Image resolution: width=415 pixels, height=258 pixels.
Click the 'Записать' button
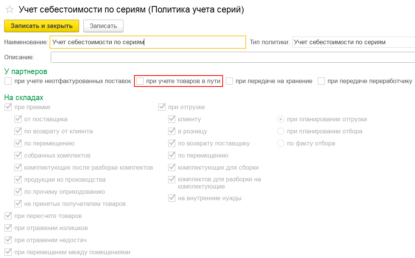pos(103,26)
